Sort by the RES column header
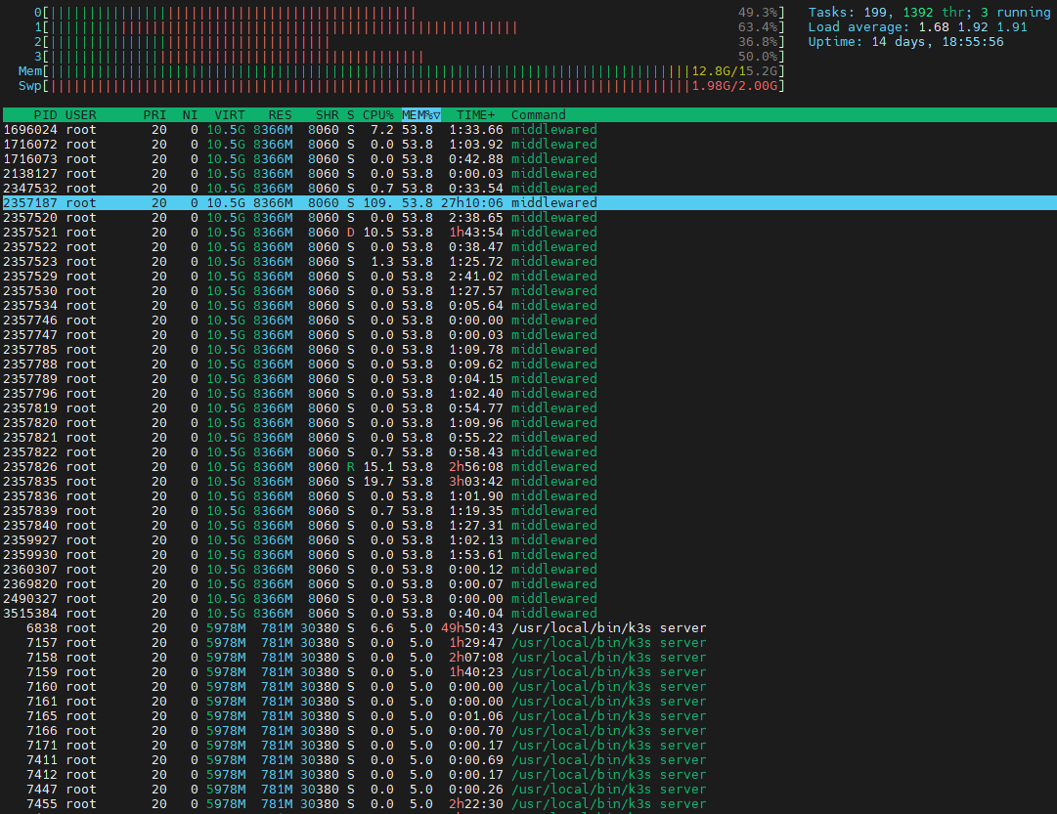1057x814 pixels. [x=281, y=115]
